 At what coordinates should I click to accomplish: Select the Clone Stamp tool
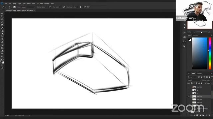(x=2, y=31)
